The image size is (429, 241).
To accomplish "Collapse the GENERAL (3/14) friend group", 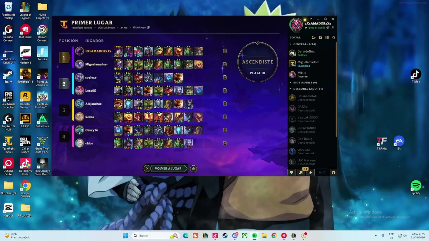I will (303, 44).
